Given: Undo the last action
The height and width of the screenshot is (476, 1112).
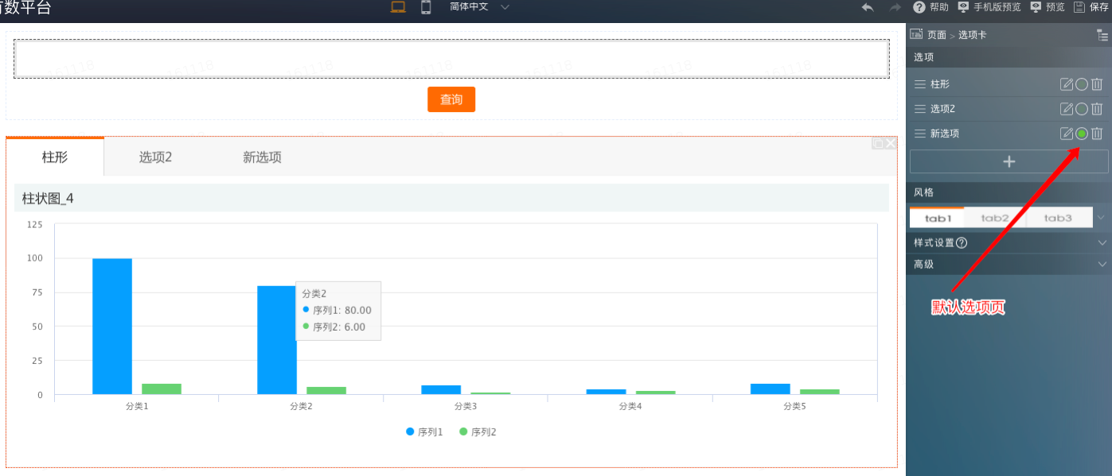Looking at the screenshot, I should [868, 7].
